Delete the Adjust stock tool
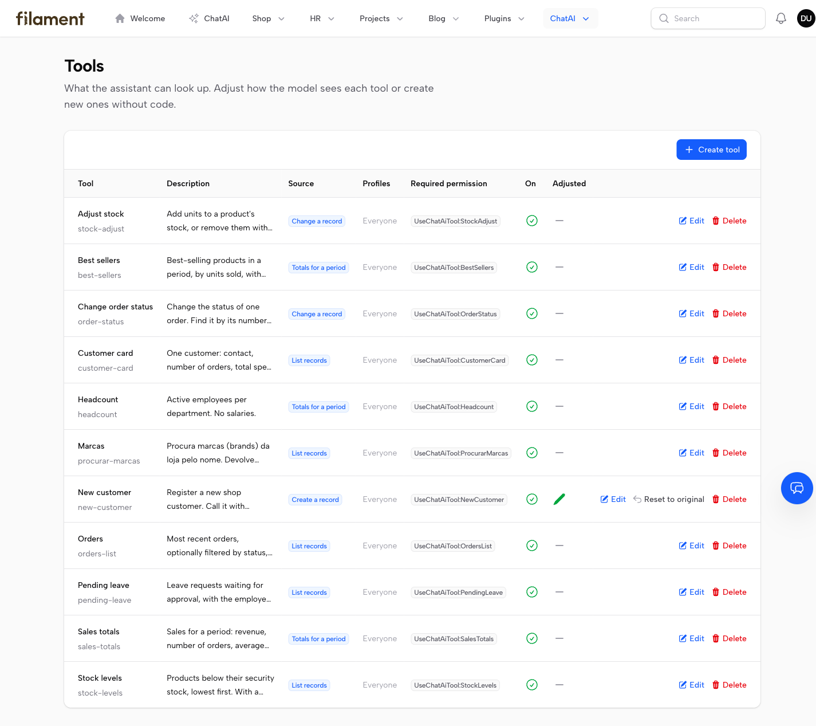 pyautogui.click(x=729, y=221)
